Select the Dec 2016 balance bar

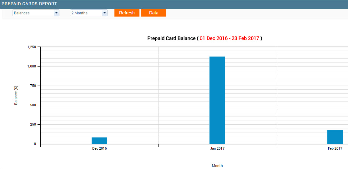(99, 141)
